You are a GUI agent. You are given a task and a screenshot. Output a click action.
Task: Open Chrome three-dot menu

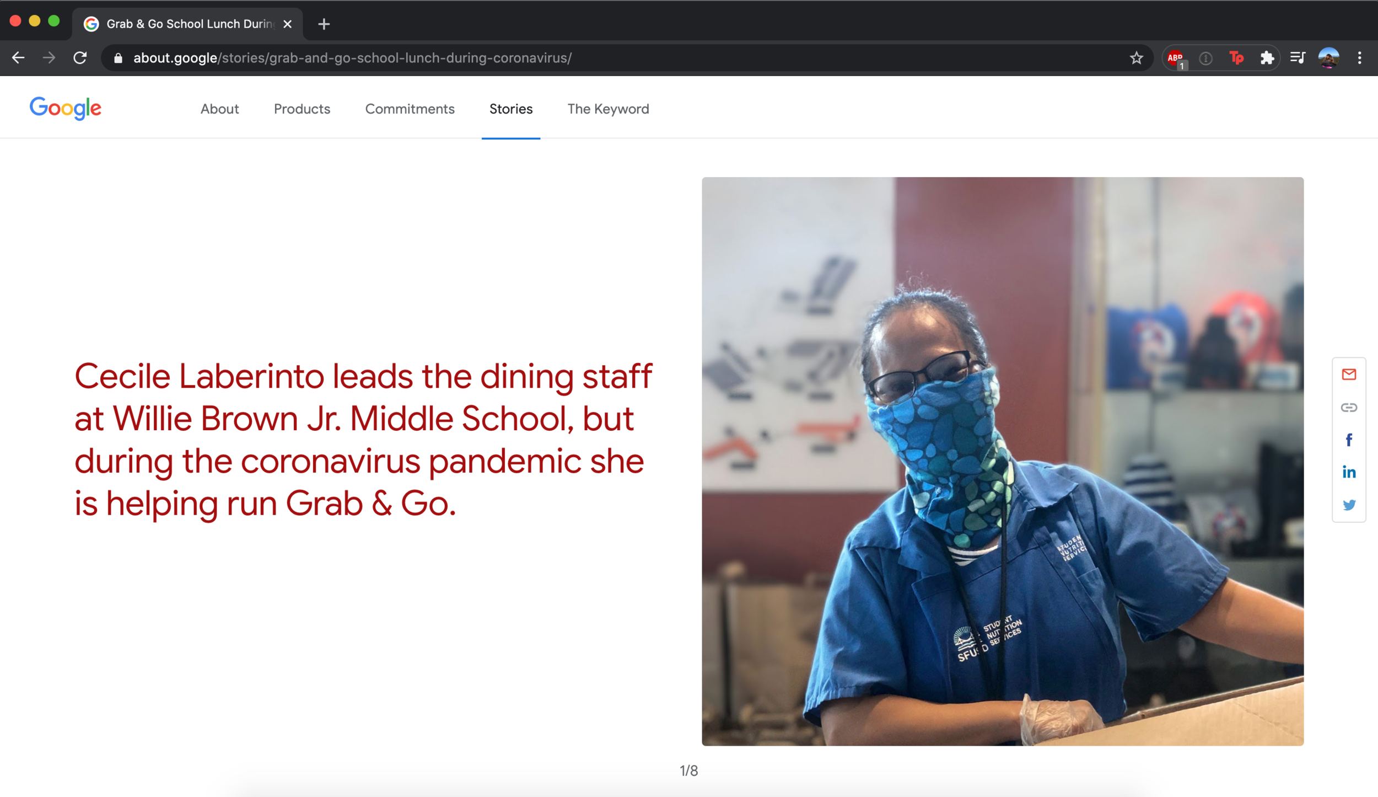point(1359,58)
